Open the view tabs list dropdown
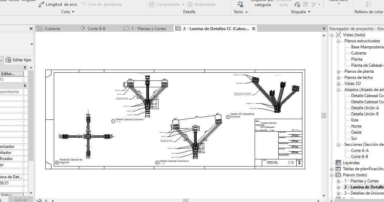384x202 pixels. [x=324, y=29]
